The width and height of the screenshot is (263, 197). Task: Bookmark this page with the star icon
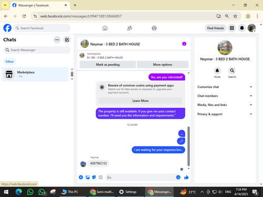pyautogui.click(x=235, y=16)
